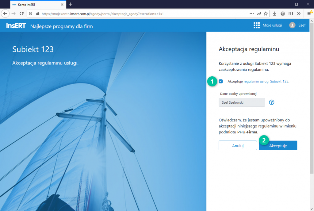Click the browser Forward arrow button
This screenshot has height=211, width=314.
coord(13,13)
